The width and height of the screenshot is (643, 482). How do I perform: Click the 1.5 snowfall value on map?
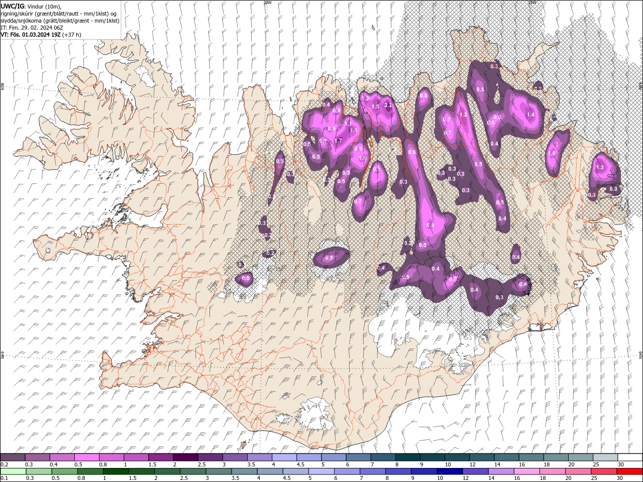pos(375,107)
